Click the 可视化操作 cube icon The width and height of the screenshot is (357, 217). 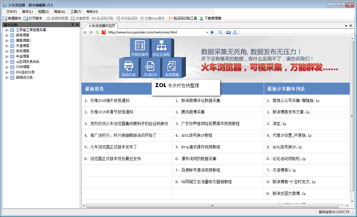[140, 48]
